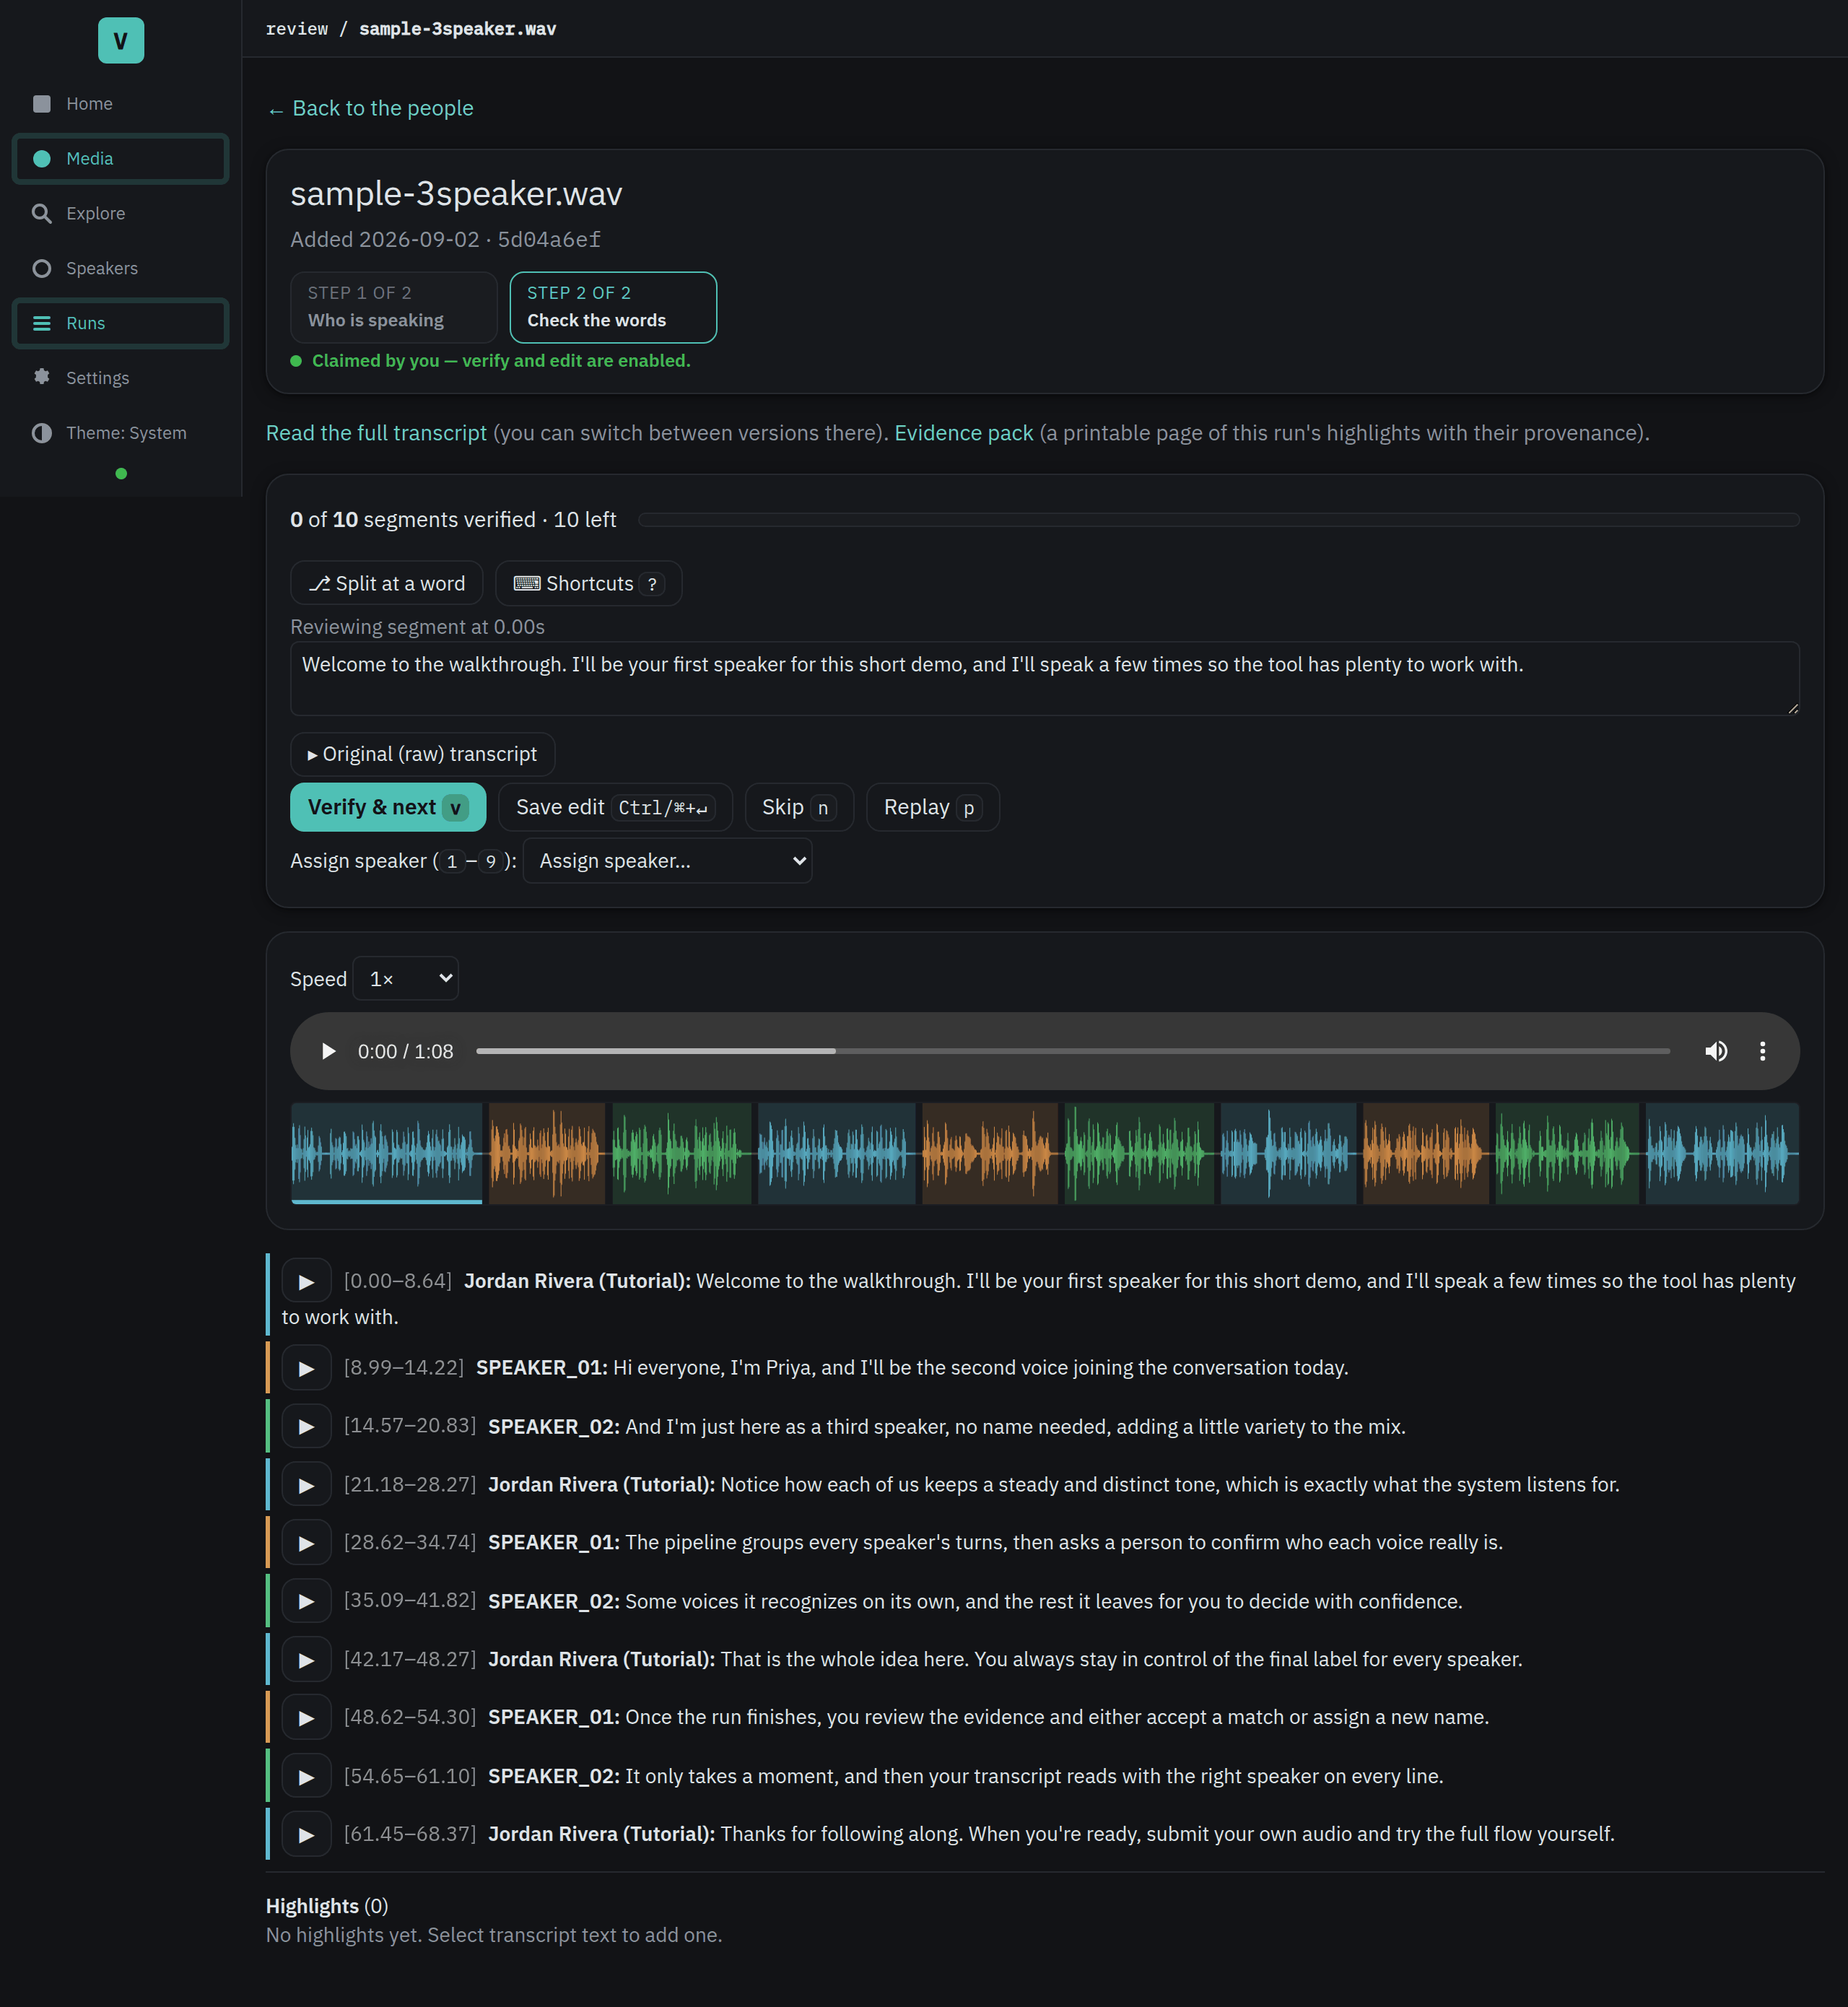Click the 'review' breadcrumb

click(x=297, y=29)
